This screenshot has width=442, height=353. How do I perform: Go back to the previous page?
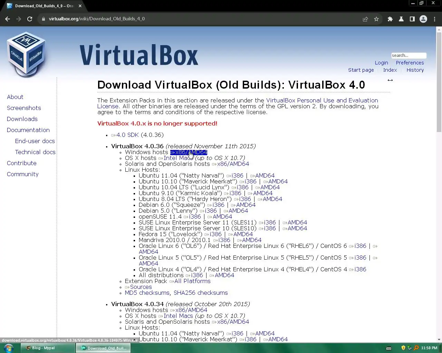click(x=8, y=19)
